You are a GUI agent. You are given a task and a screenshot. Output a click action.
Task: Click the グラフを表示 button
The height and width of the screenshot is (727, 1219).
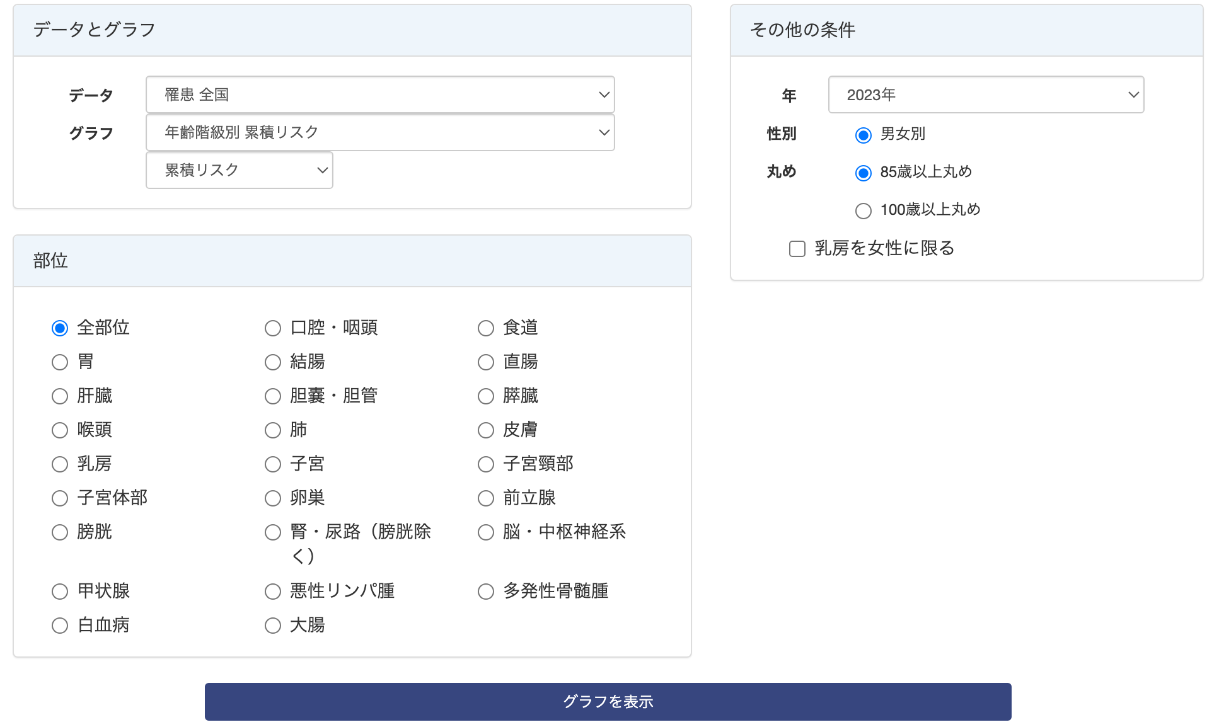(x=608, y=701)
